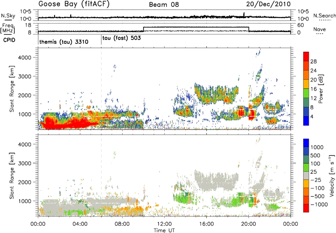This screenshot has width=336, height=233.
Task: Click the 'Velocity [m s-1]' color bar label
Action: [332, 175]
